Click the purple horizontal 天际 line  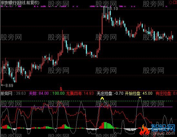[x=87, y=107]
